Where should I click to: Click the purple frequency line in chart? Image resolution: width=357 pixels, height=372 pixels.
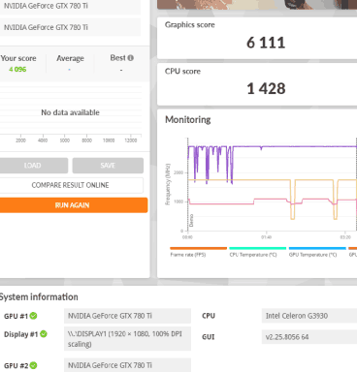291,146
